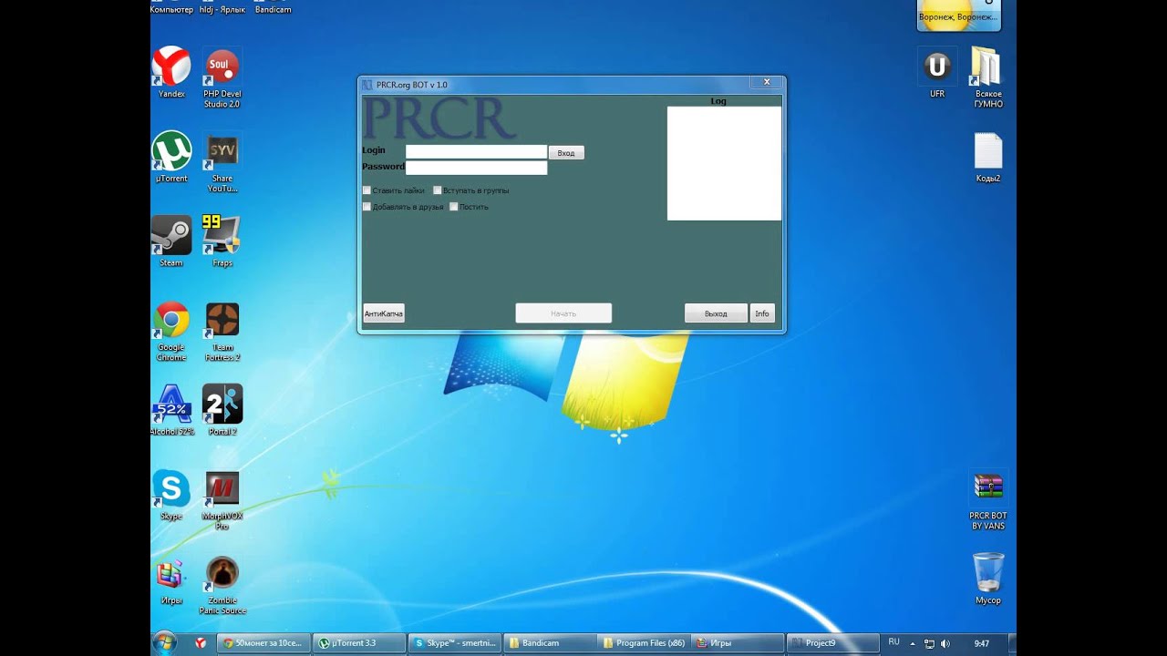Viewport: 1167px width, 656px height.
Task: Click the network icon in system tray
Action: (929, 643)
